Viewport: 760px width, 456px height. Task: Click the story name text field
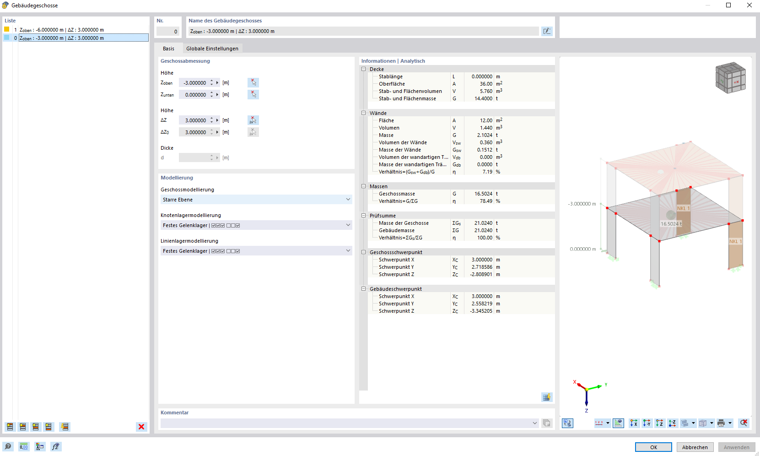pos(364,31)
